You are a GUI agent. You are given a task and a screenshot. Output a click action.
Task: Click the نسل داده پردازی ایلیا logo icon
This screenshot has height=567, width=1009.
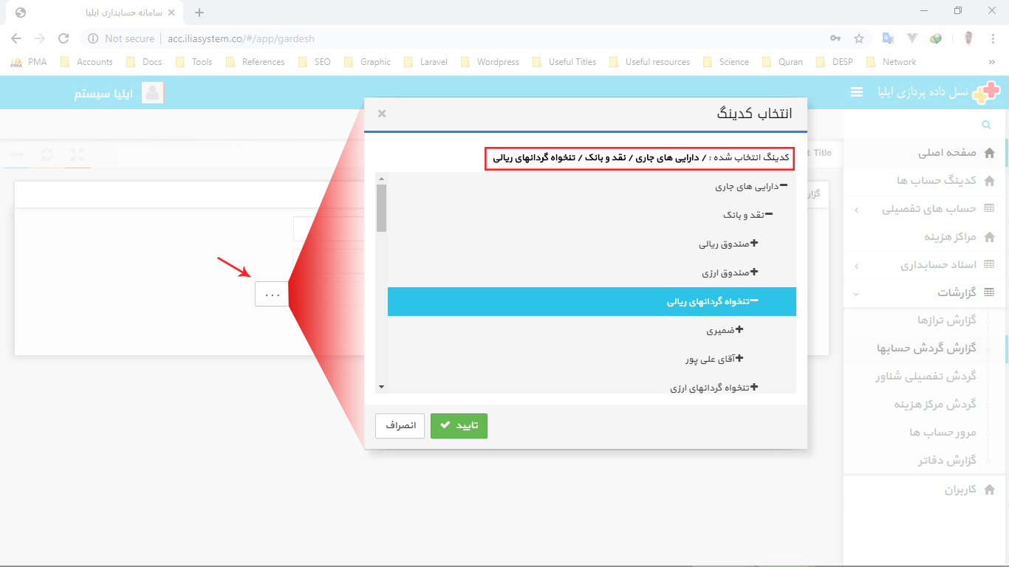tap(988, 92)
